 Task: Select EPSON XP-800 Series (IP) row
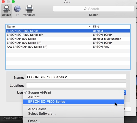tap(68, 43)
